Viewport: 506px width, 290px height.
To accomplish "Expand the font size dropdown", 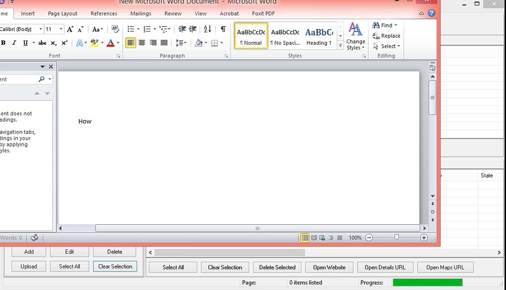I will [61, 29].
